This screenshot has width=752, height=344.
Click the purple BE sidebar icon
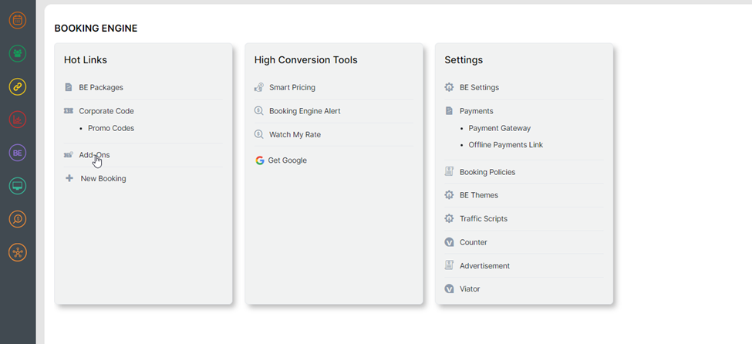coord(18,153)
